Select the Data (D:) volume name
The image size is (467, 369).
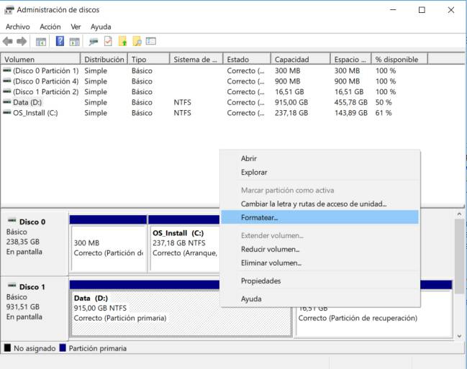pyautogui.click(x=27, y=102)
